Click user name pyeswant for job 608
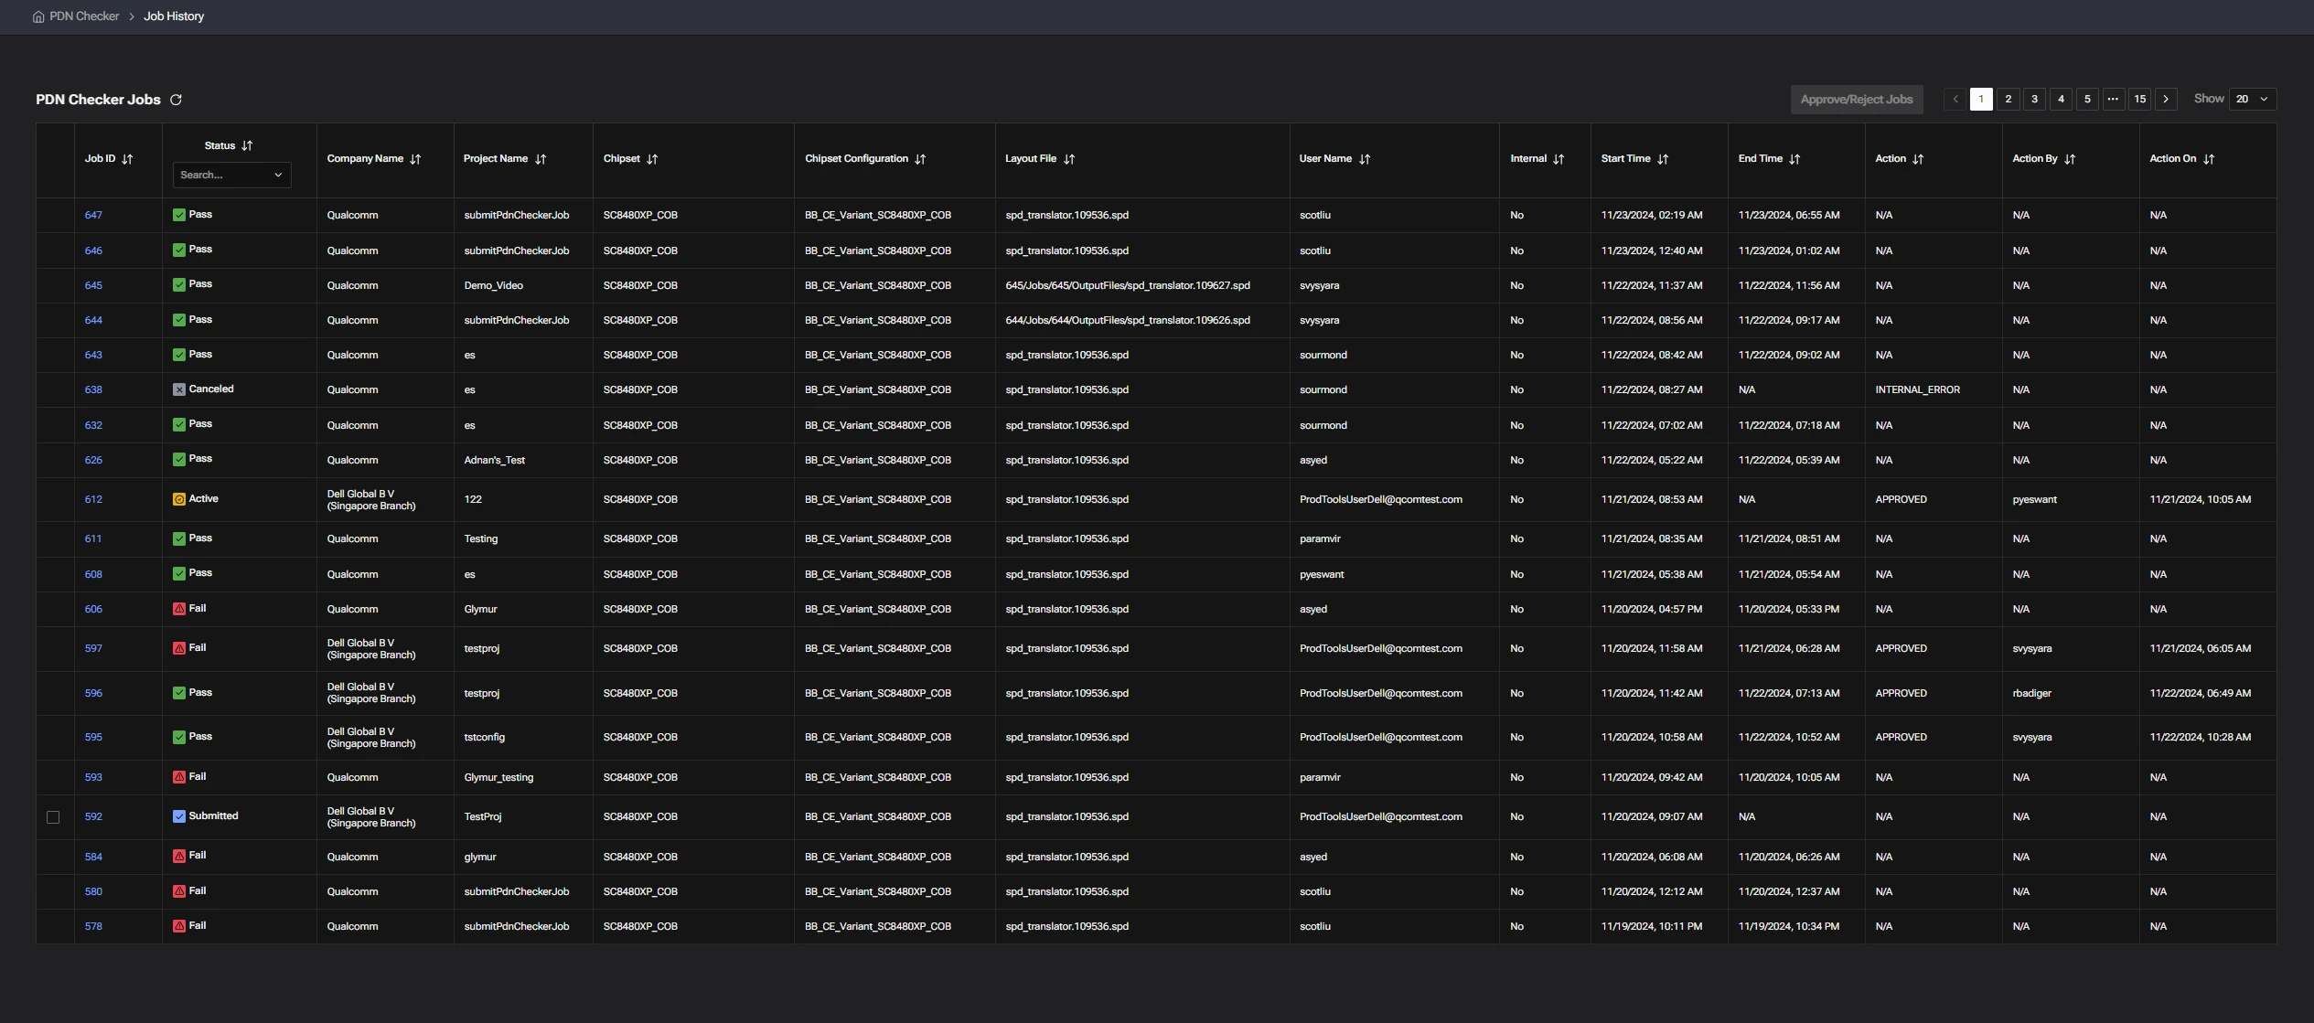The width and height of the screenshot is (2314, 1023). coord(1322,575)
